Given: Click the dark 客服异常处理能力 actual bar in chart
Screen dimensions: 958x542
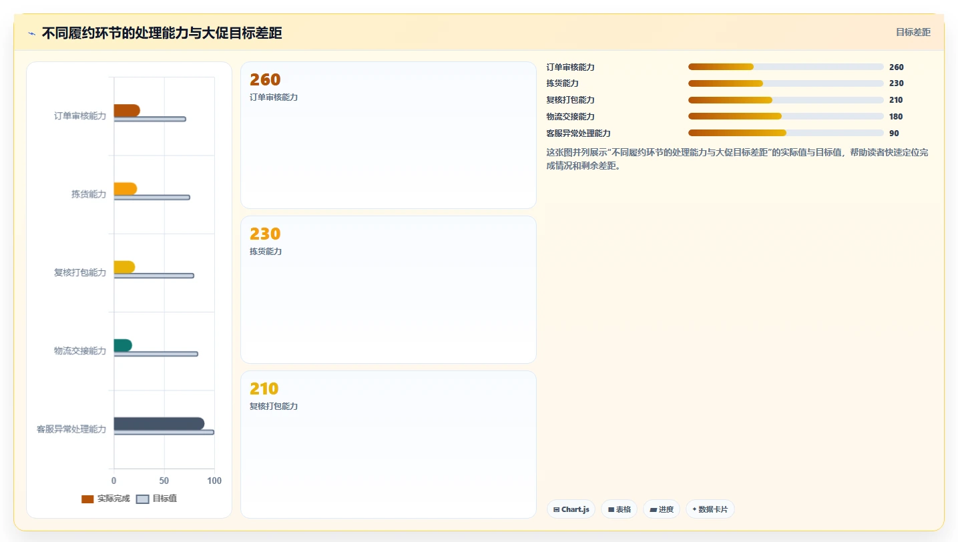Looking at the screenshot, I should [x=159, y=424].
